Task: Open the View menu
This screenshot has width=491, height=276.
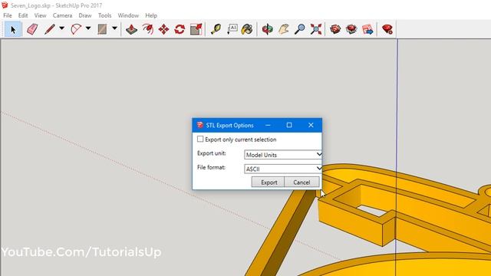Action: click(x=40, y=15)
